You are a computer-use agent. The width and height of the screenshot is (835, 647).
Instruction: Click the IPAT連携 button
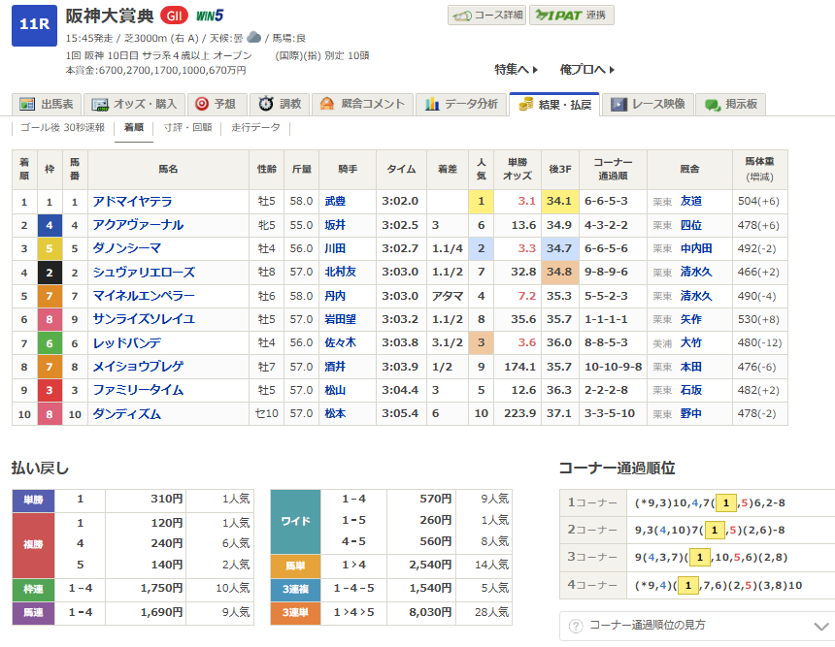571,16
